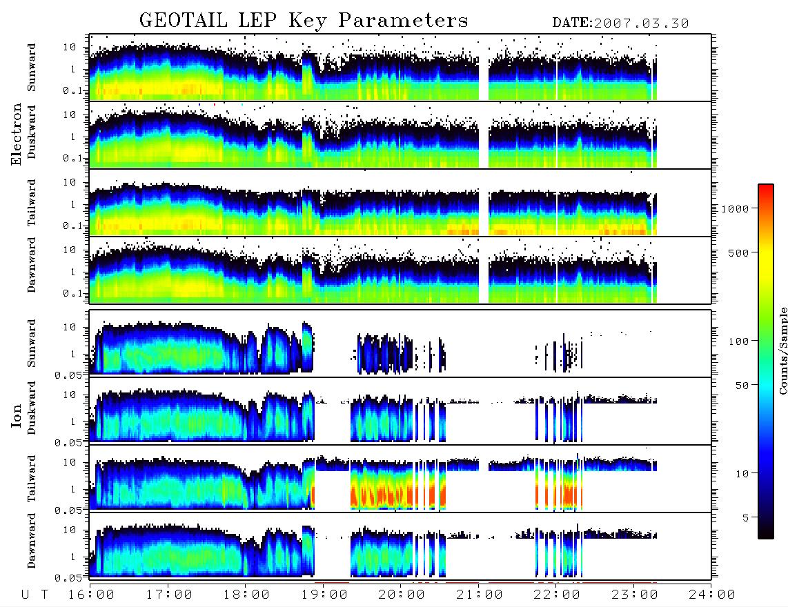Click the rainbow color scale bar
The height and width of the screenshot is (607, 788).
coord(765,361)
